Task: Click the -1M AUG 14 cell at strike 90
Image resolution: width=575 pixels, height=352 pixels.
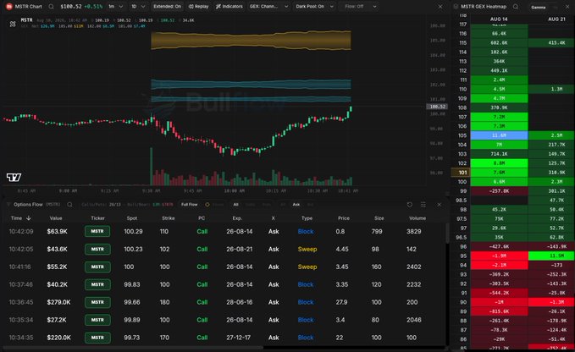Action: [499, 302]
